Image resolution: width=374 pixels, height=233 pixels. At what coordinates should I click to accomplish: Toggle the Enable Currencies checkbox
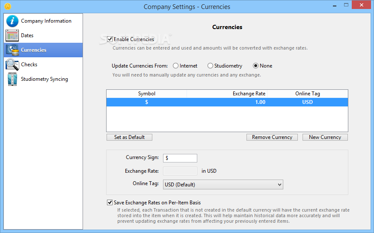tap(110, 39)
